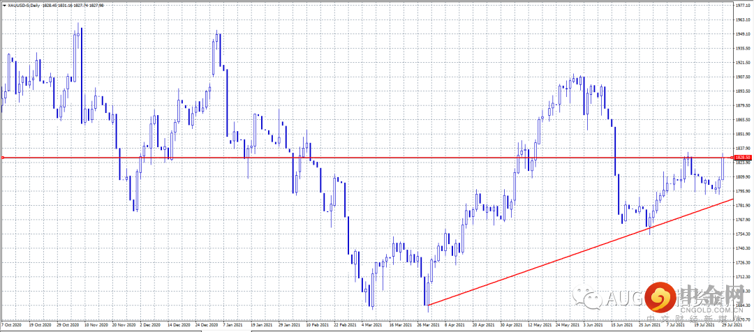Click the 24 Dec 2020 date label
Image resolution: width=754 pixels, height=332 pixels.
207,325
